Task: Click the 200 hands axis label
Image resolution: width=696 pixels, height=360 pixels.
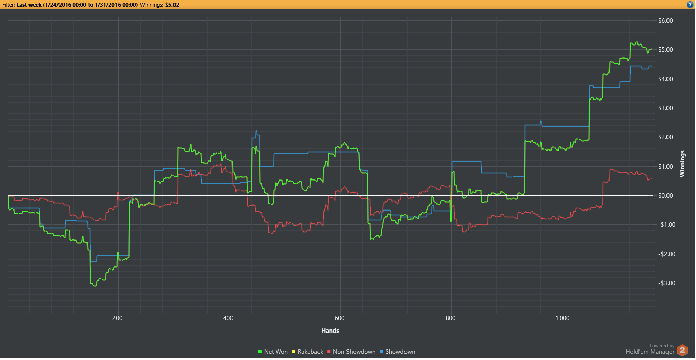Action: point(118,318)
